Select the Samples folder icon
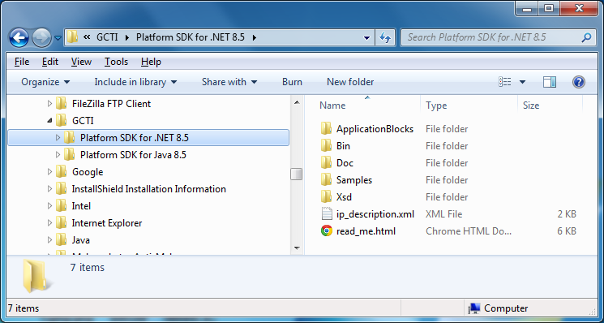604x323 pixels. (326, 180)
